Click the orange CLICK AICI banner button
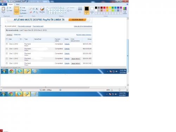The height and width of the screenshot is (132, 176). [x=77, y=20]
